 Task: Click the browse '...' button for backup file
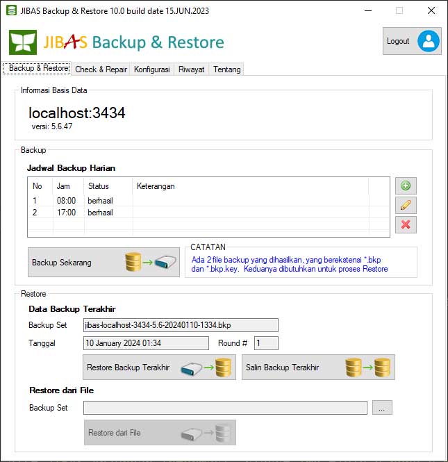tap(382, 408)
